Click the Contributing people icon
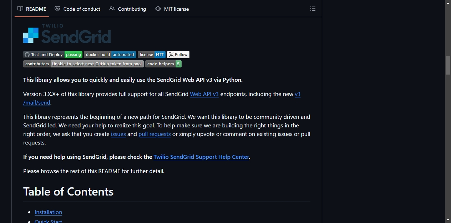The height and width of the screenshot is (223, 451). coord(112,9)
